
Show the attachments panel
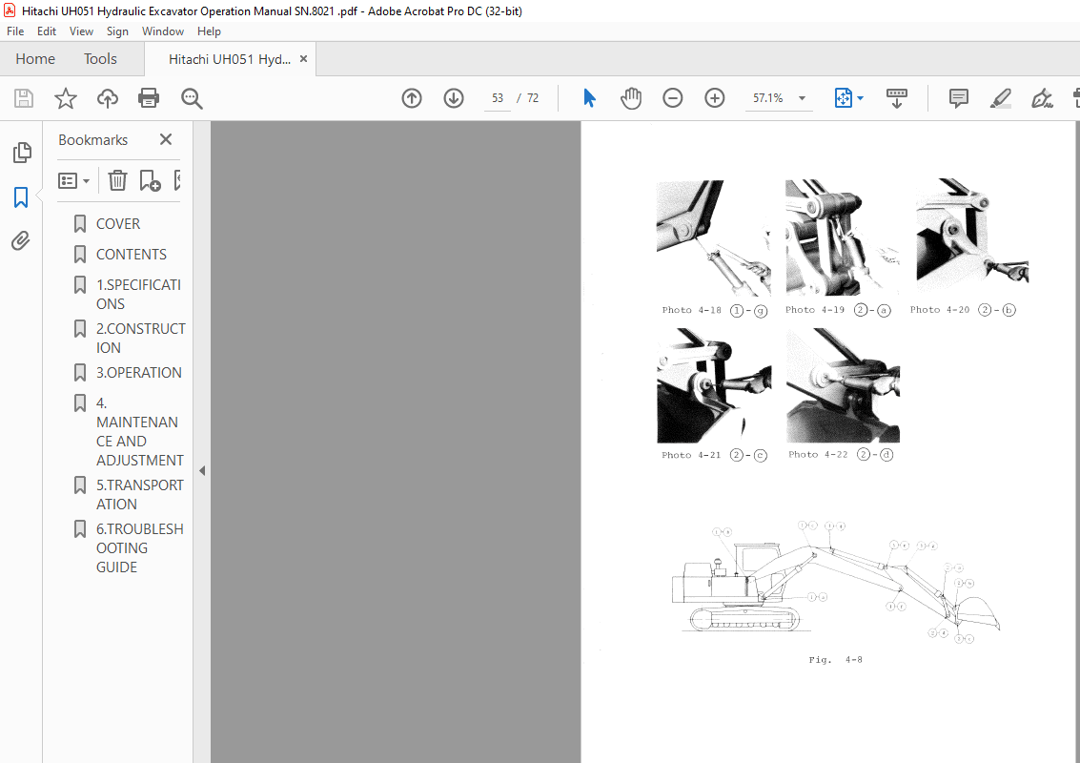(22, 240)
